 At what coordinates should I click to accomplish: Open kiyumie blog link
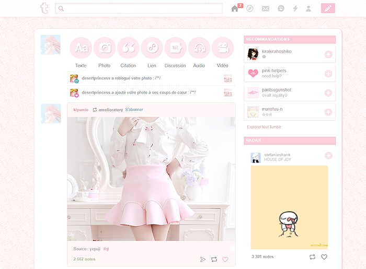(x=81, y=110)
